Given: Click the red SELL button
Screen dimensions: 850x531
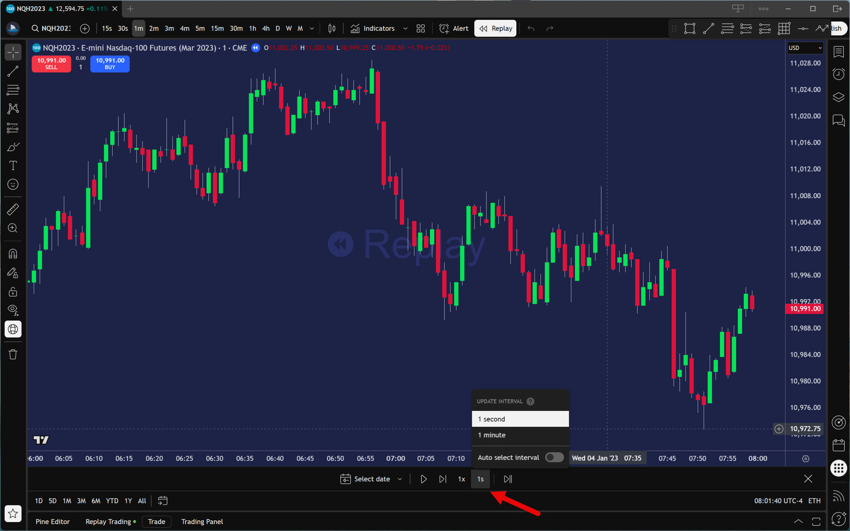Looking at the screenshot, I should point(51,64).
